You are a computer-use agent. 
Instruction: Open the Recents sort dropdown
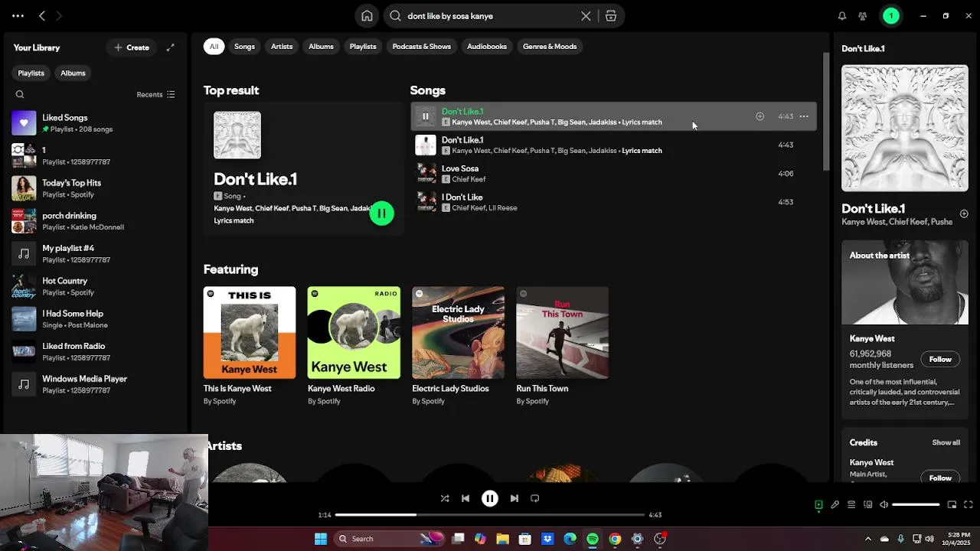click(155, 95)
